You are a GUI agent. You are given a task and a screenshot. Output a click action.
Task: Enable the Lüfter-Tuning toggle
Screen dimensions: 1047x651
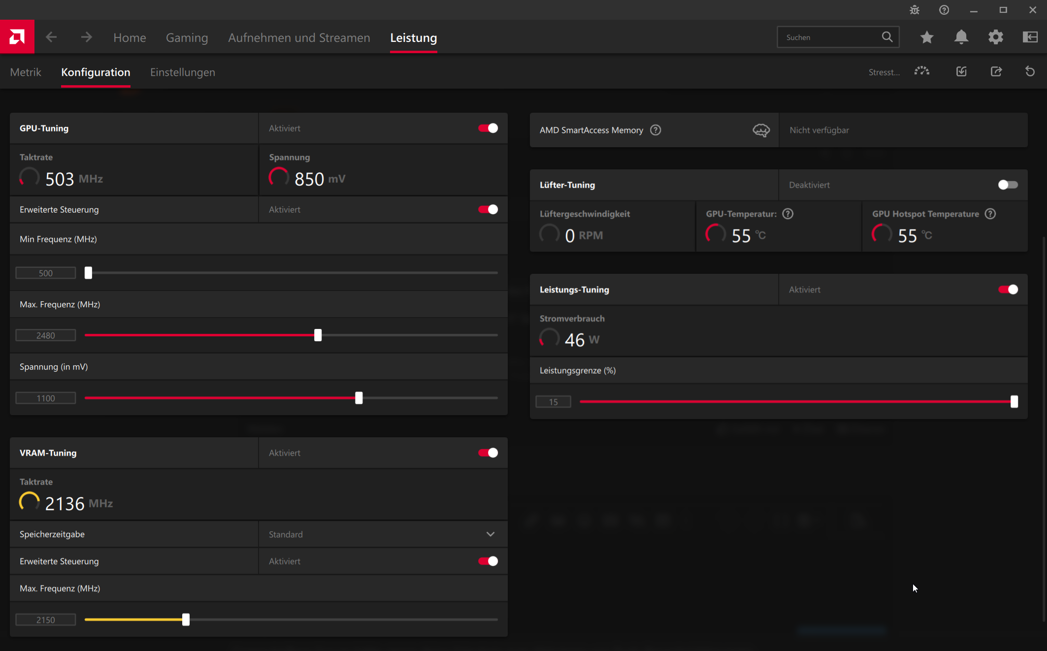point(1008,185)
